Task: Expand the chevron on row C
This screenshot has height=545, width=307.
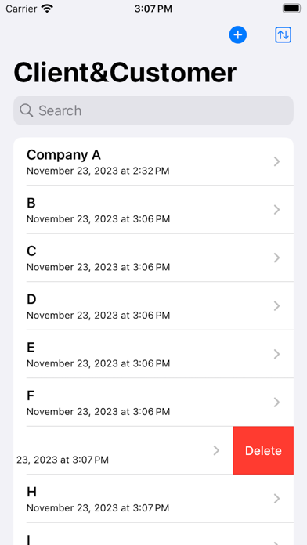Action: (276, 258)
